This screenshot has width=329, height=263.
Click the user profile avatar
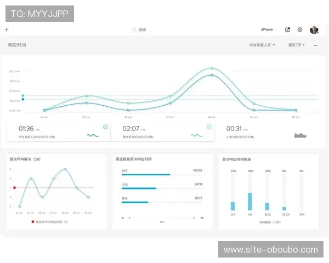314,30
